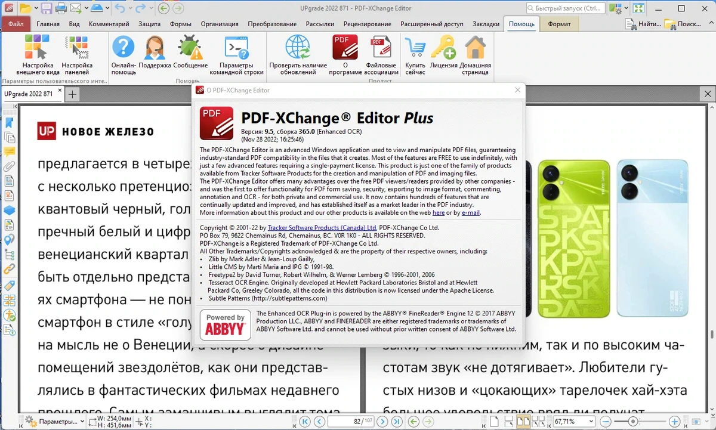Expand the Email dropdown arrow
This screenshot has height=430, width=716.
pos(86,8)
